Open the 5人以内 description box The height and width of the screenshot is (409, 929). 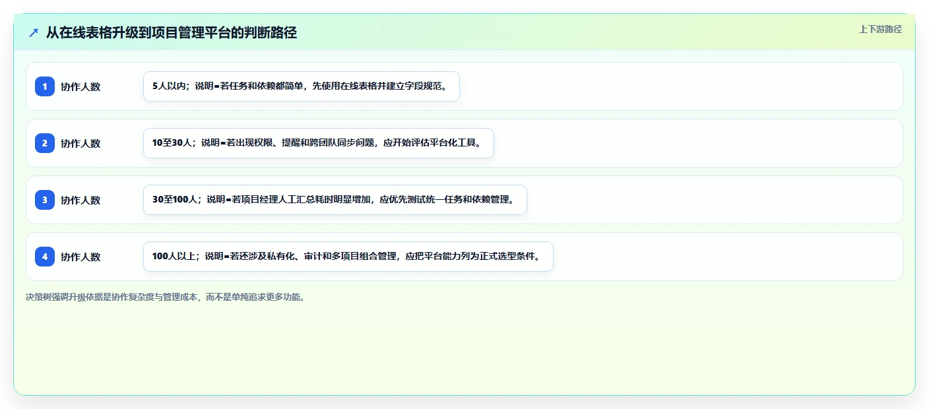pyautogui.click(x=302, y=86)
